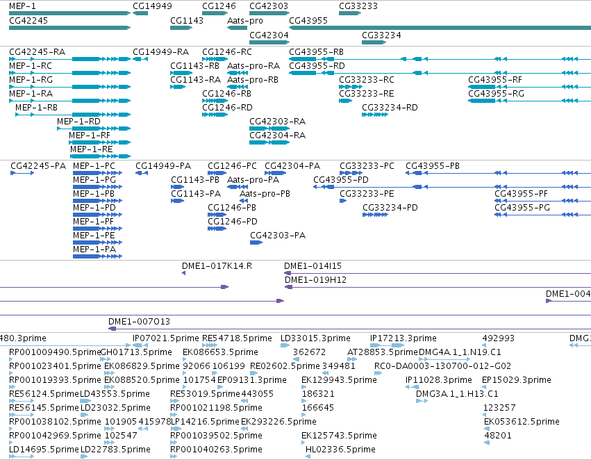Open the CG1246-RD transcript label
Viewport: 591px width, 460px height.
coord(227,108)
